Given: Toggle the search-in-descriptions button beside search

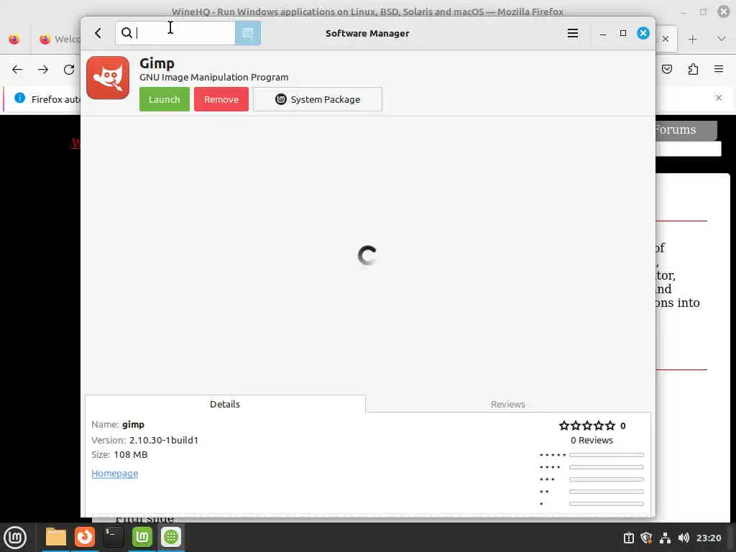Looking at the screenshot, I should (x=247, y=33).
